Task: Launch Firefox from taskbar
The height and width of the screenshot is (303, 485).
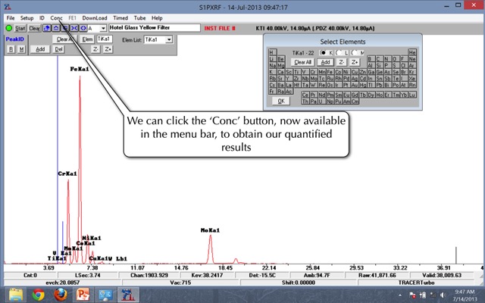Action: click(x=61, y=295)
